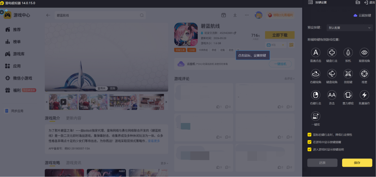Select the 技能键 crossed-swords skill icon
The image size is (376, 177).
point(348,74)
